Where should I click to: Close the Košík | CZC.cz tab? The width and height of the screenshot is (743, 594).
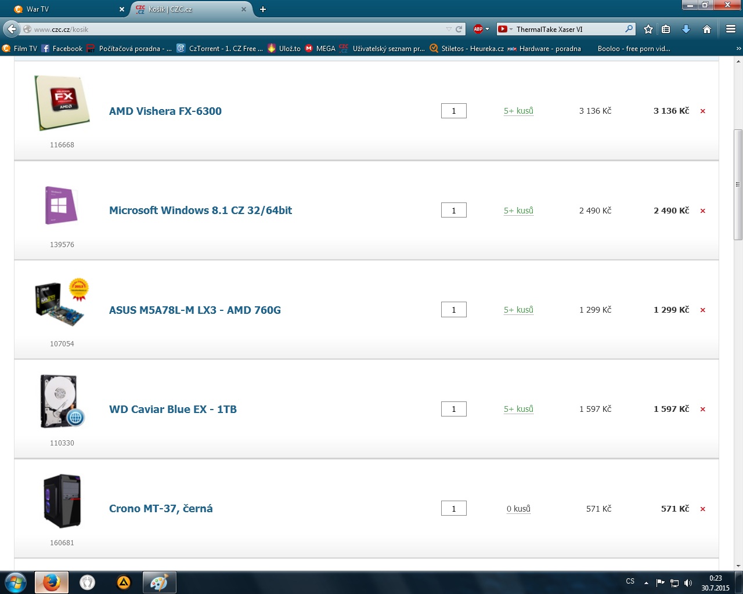click(244, 9)
